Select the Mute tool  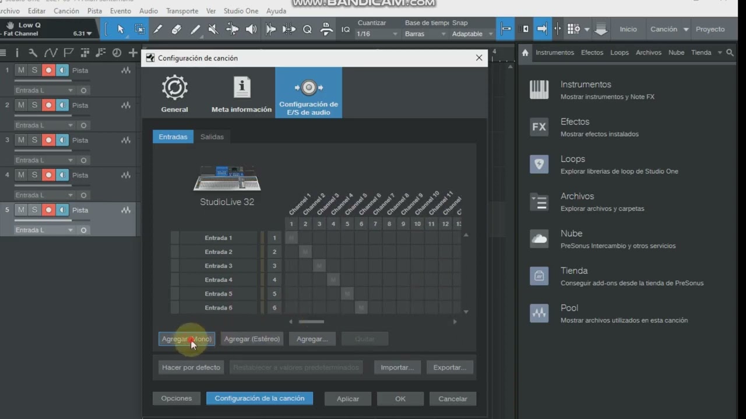coord(213,29)
